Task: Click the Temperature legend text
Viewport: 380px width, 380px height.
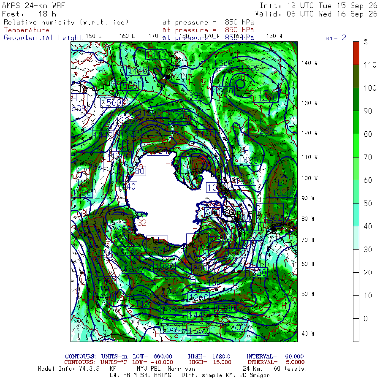Action: pyautogui.click(x=27, y=30)
